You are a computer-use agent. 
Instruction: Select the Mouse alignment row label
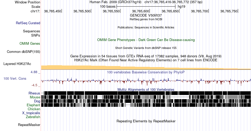(x=35, y=97)
